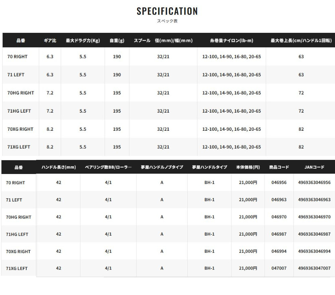The width and height of the screenshot is (335, 295).
Task: Select the 糸巻量ナイロン(lb-m) column header
Action: (x=231, y=41)
